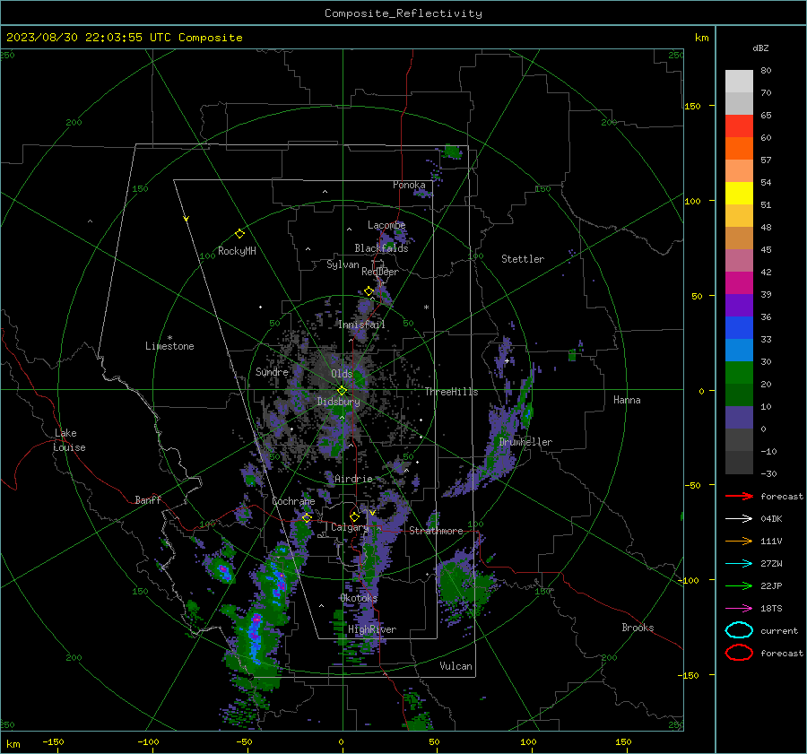Click the cyan 27ZW arrow icon
The height and width of the screenshot is (754, 807).
(739, 564)
